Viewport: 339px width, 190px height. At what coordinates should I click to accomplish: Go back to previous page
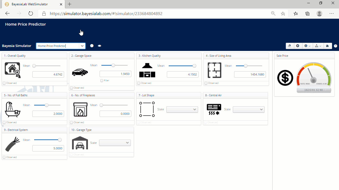7,13
